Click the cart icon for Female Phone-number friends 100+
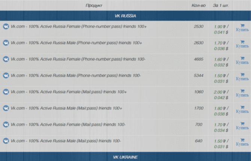The width and height of the screenshot is (251, 161). (242, 25)
